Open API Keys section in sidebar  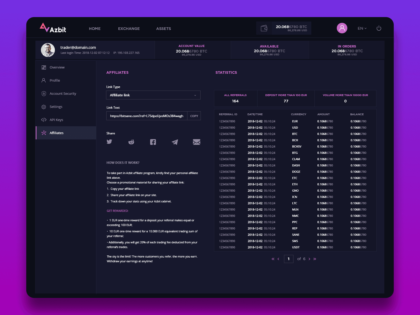[x=56, y=120]
